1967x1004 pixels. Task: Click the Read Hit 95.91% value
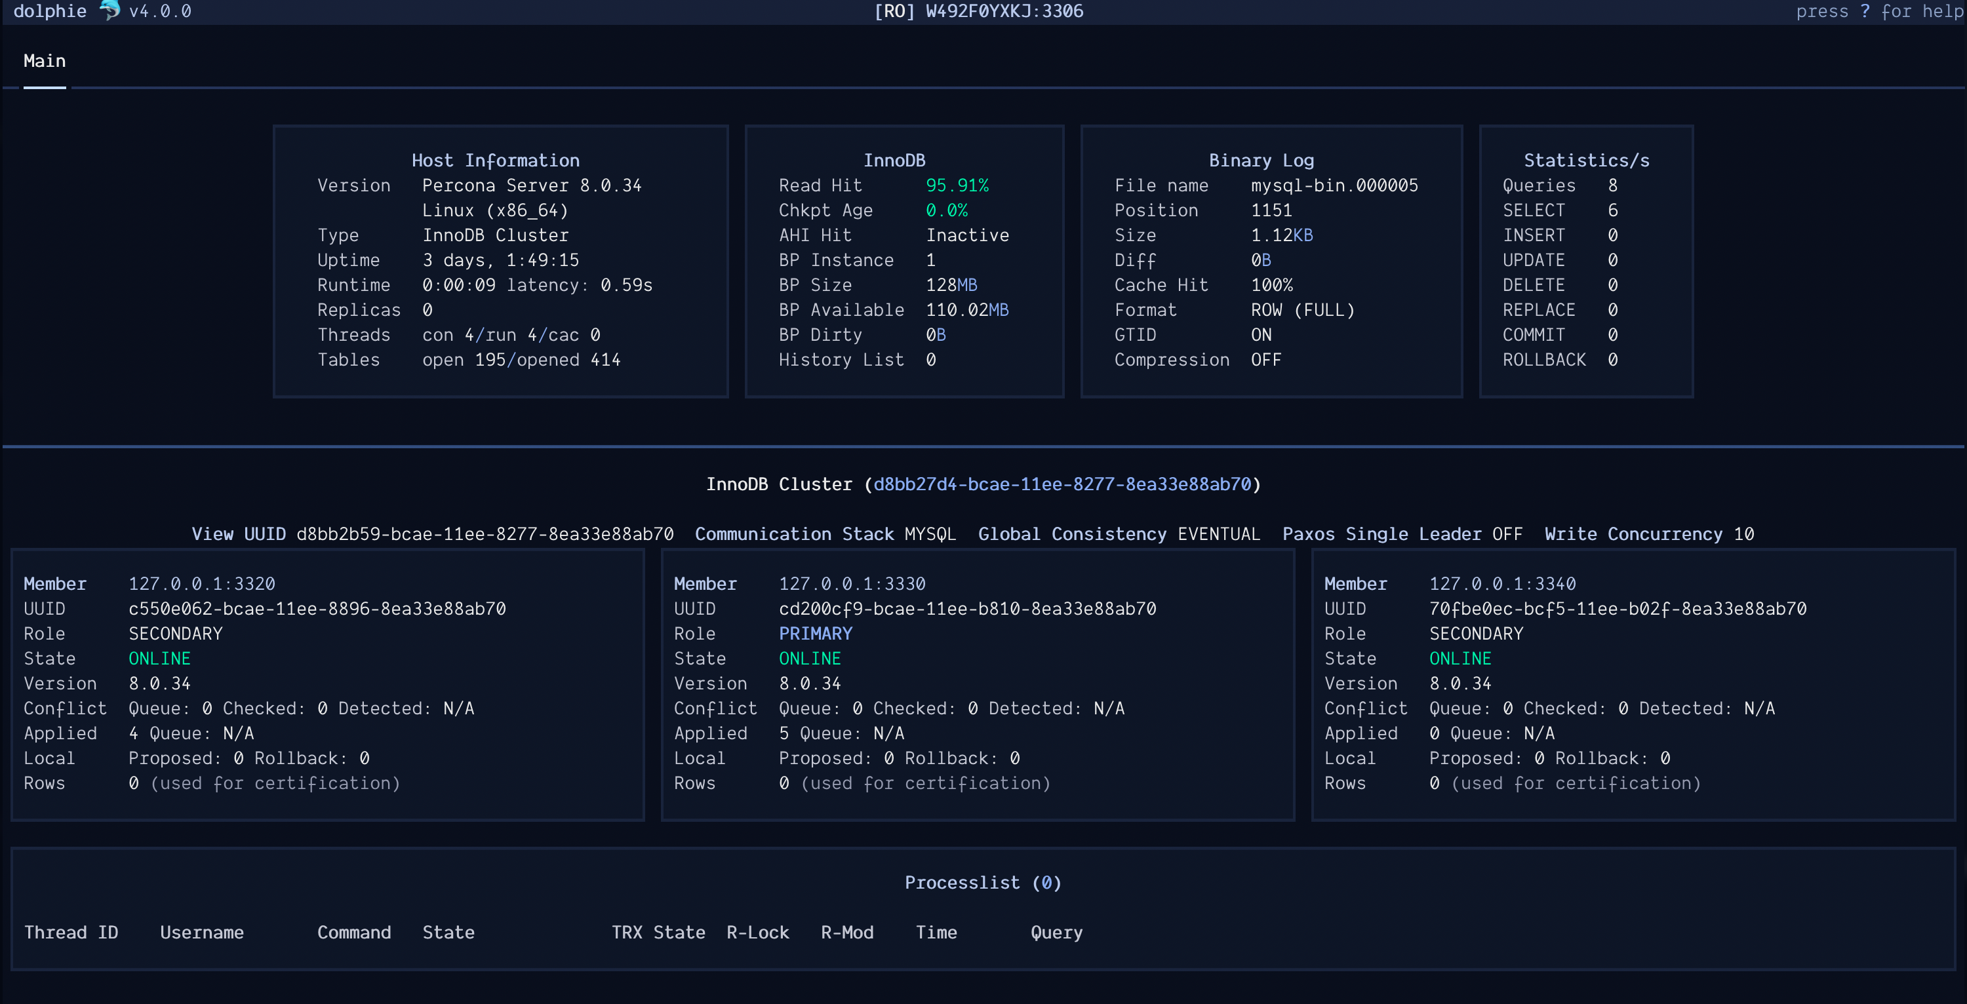[957, 185]
